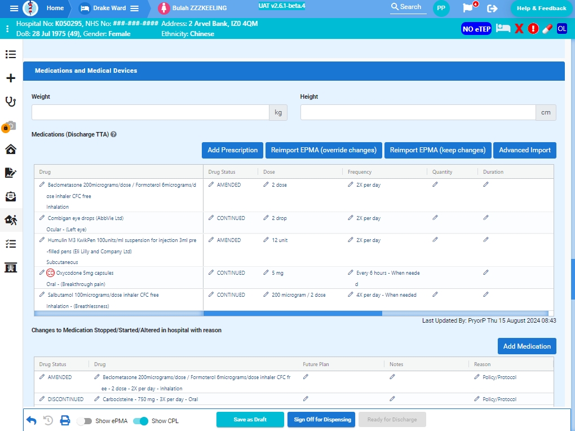575x431 pixels.
Task: Edit Oxycodone frequency pencil icon
Action: coord(351,272)
